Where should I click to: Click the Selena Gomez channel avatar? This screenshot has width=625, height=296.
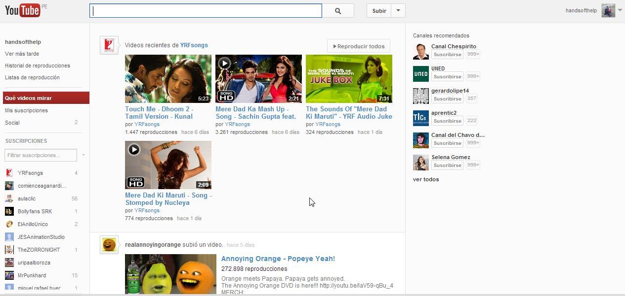coord(421,162)
